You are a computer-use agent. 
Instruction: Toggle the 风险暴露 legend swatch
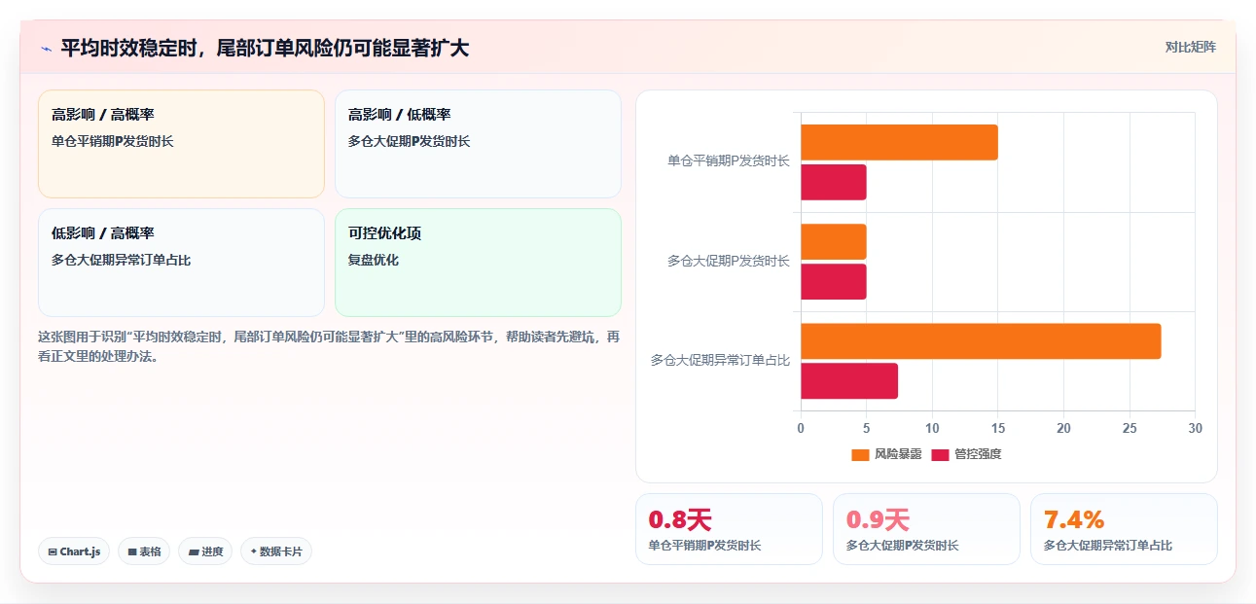860,454
